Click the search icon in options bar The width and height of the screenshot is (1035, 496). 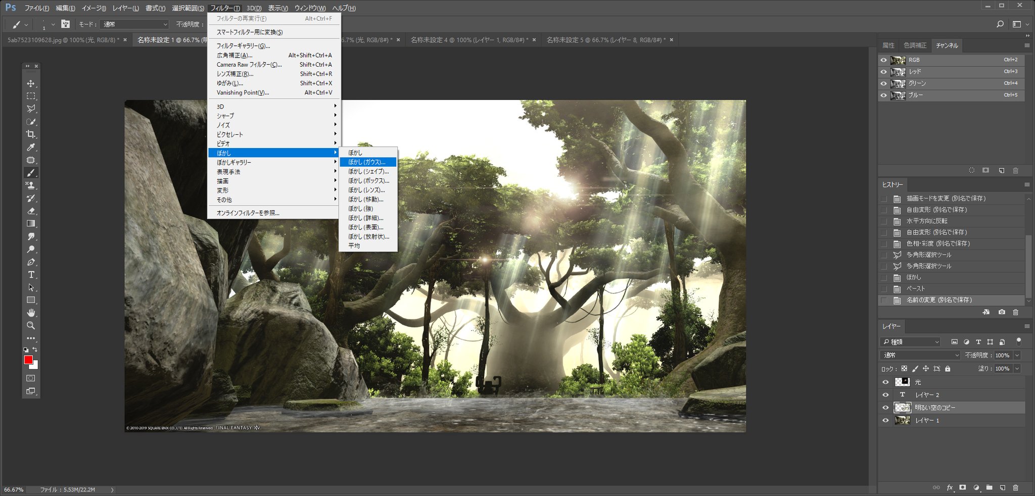[1000, 24]
